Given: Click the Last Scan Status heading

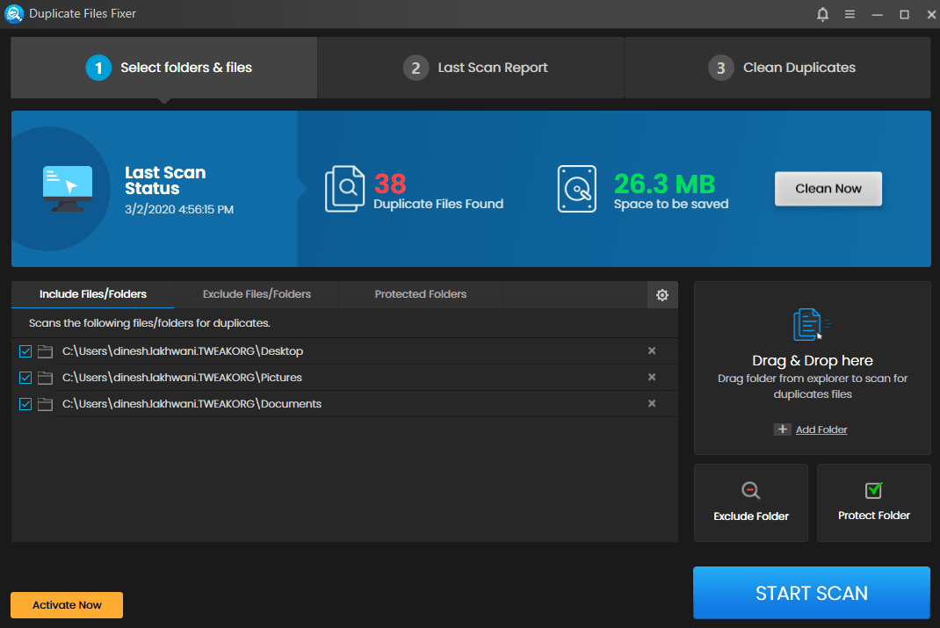Looking at the screenshot, I should pos(165,180).
